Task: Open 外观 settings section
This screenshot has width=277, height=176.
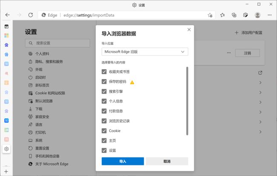Action: pyautogui.click(x=35, y=69)
